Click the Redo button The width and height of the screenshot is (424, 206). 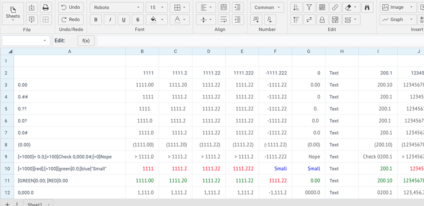tap(71, 19)
